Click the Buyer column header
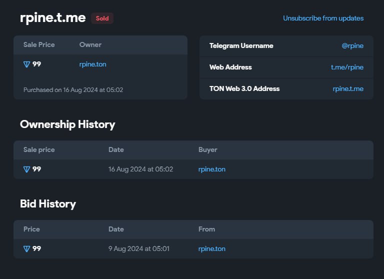The width and height of the screenshot is (384, 279). pyautogui.click(x=207, y=149)
